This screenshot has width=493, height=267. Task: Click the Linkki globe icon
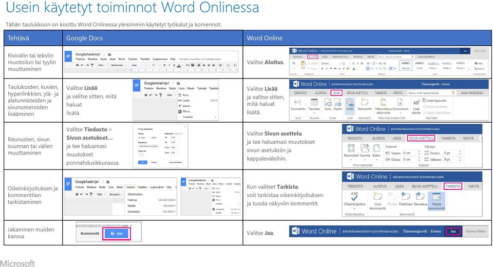click(350, 103)
